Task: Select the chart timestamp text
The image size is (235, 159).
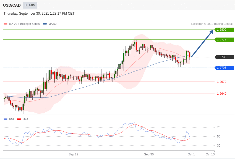Action: tap(39, 14)
